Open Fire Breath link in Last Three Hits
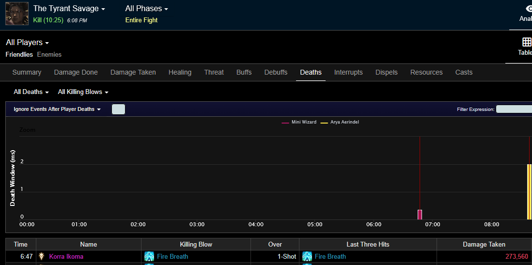 coord(330,256)
